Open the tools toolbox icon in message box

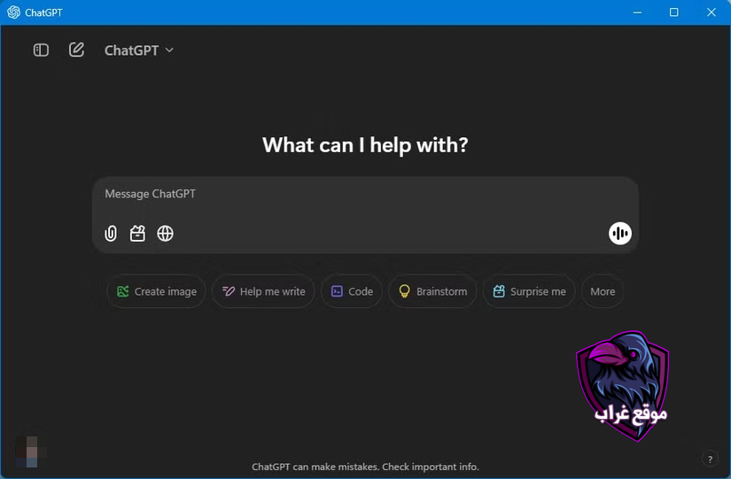point(137,233)
